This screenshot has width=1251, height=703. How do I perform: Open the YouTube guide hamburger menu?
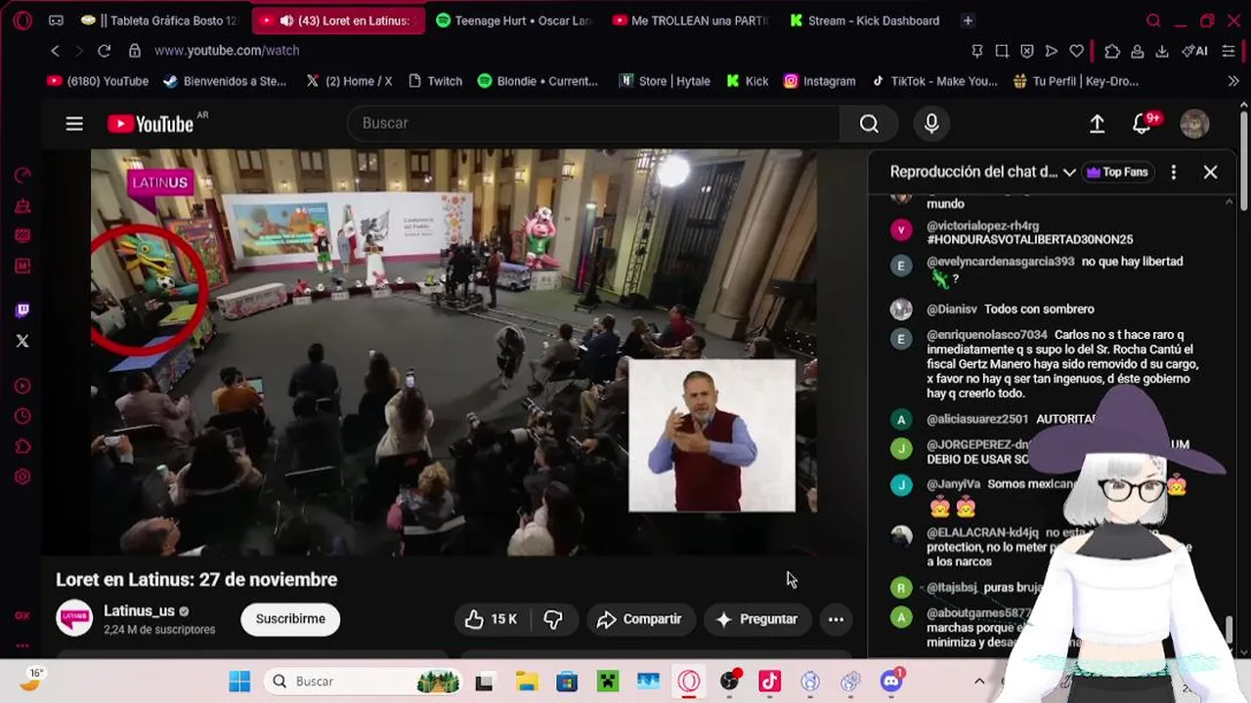click(x=74, y=123)
